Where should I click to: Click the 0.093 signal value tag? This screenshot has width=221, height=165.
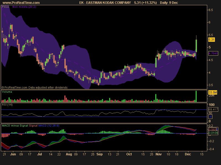[212, 130]
